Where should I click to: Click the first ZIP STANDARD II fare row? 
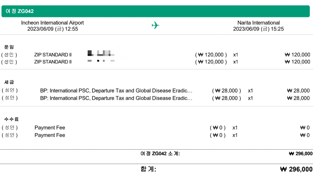156,54
